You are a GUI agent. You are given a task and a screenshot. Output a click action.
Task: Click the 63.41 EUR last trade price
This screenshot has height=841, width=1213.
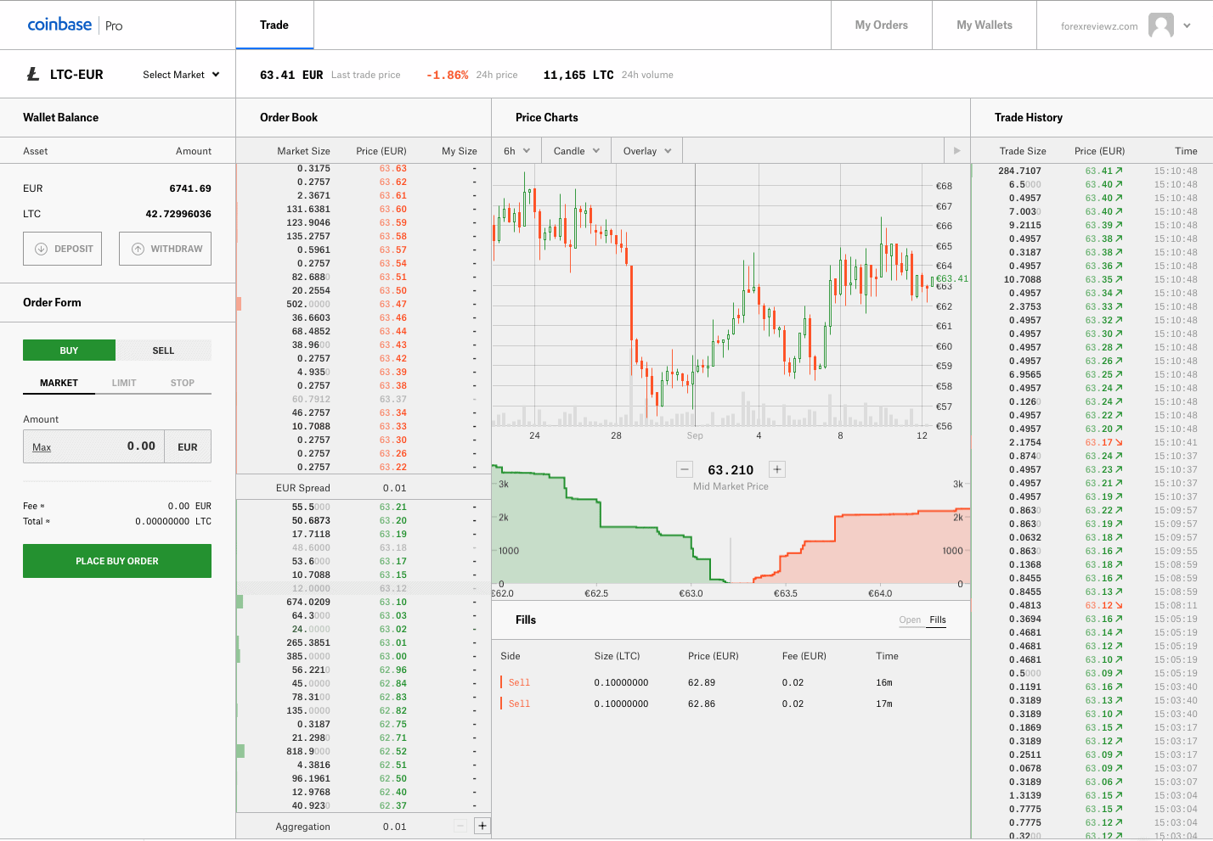pyautogui.click(x=291, y=75)
